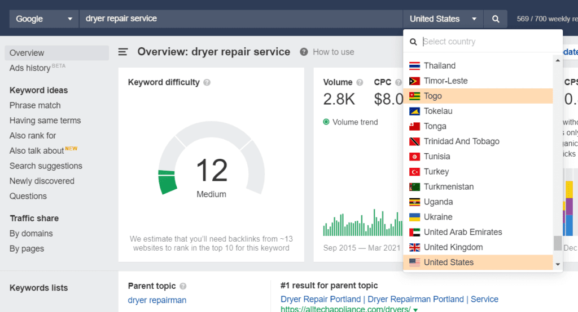Image resolution: width=578 pixels, height=312 pixels.
Task: Open Questions report in sidebar
Action: (28, 196)
